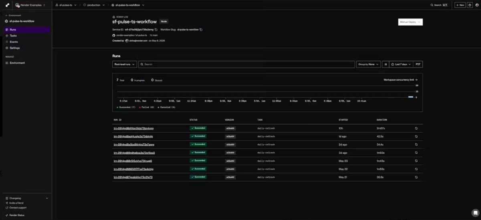
Task: Go back via Environment arrow link
Action: point(13,16)
